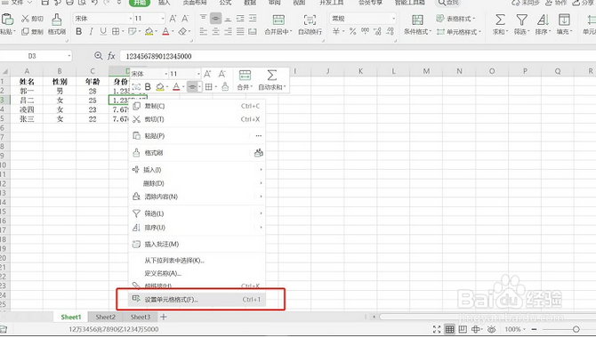
Task: Switch to page layout view in status bar
Action: coord(463,329)
